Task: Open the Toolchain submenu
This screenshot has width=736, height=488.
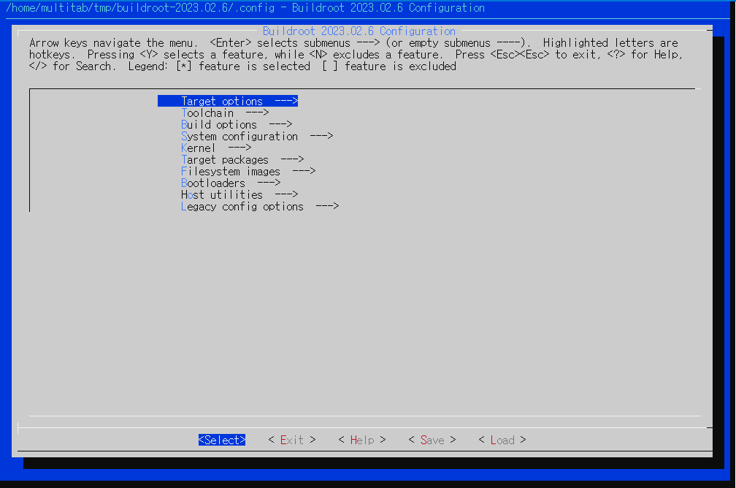Action: [225, 113]
